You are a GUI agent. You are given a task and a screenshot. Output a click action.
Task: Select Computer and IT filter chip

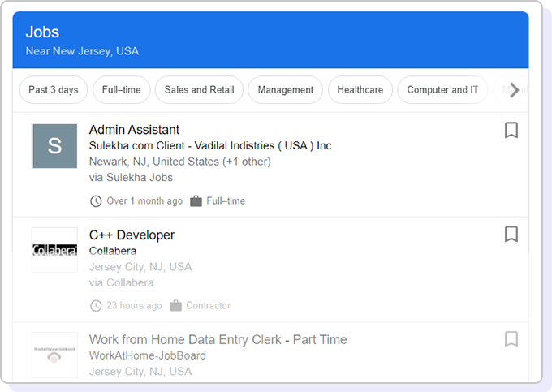[x=442, y=90]
